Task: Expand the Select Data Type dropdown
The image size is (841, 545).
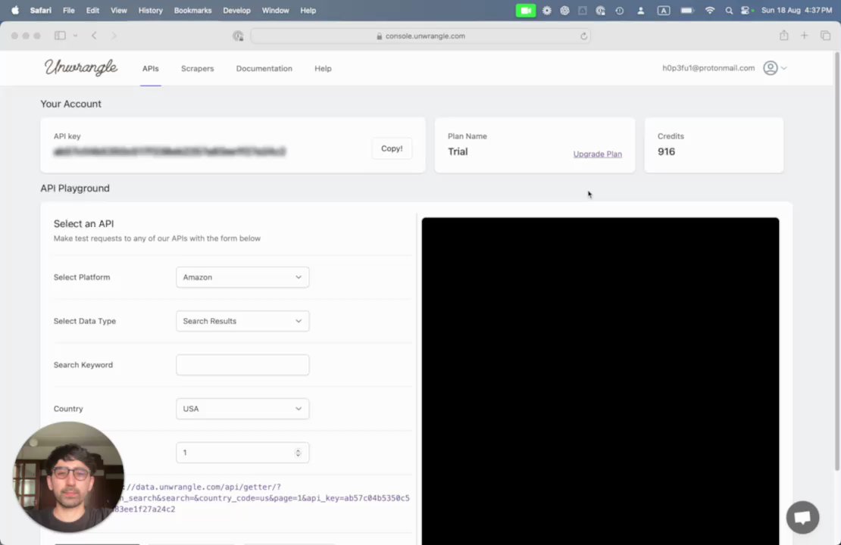Action: (x=242, y=321)
